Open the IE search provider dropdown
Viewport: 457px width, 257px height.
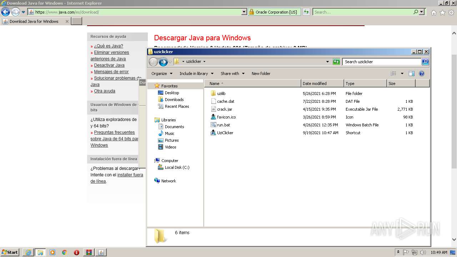422,12
